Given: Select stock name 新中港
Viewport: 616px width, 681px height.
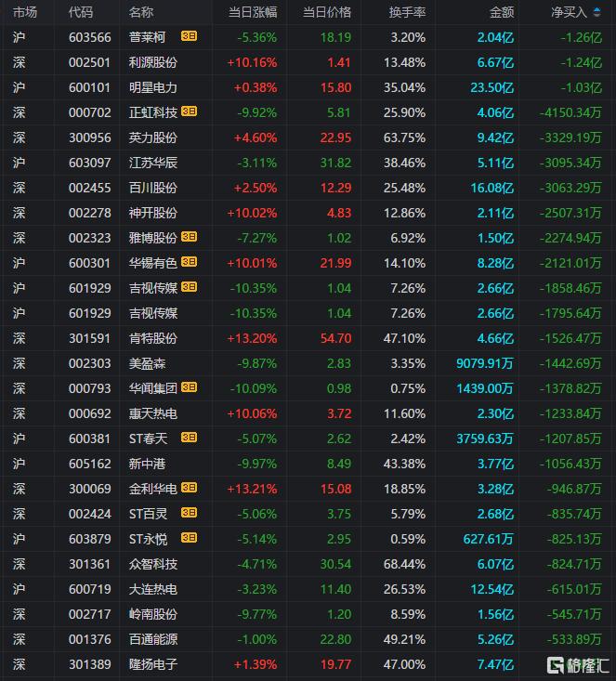Looking at the screenshot, I should (148, 464).
